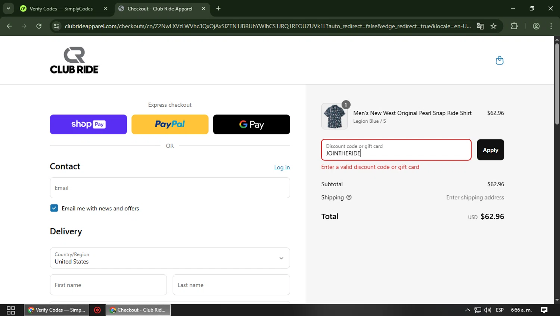560x316 pixels.
Task: Select the Checkout - Club Ride Apparel tab
Action: point(160,9)
